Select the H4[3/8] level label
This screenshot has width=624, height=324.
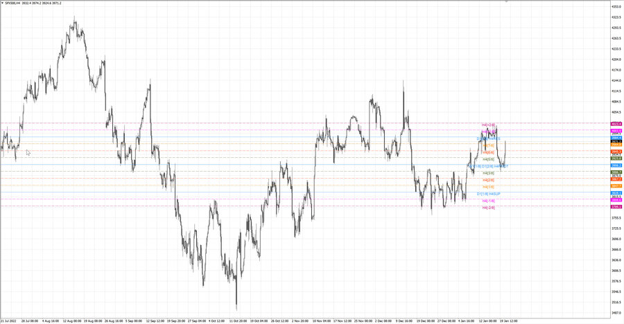tap(489, 173)
